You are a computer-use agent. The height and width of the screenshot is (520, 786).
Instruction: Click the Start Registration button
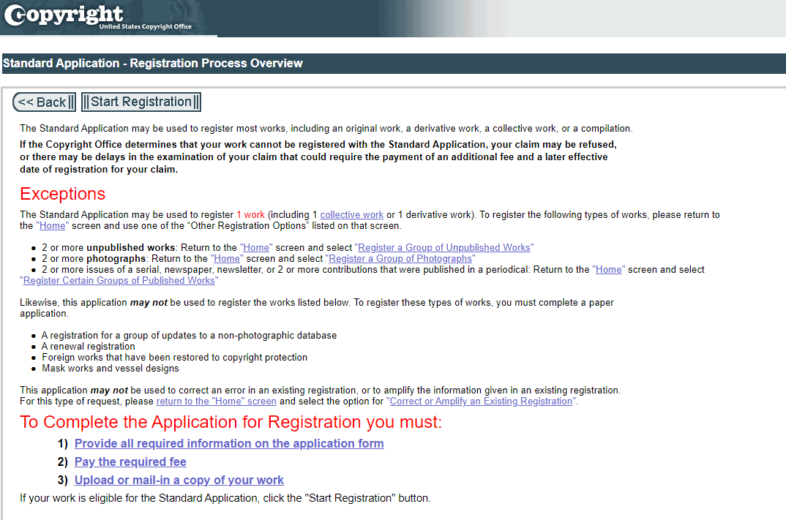[x=141, y=102]
